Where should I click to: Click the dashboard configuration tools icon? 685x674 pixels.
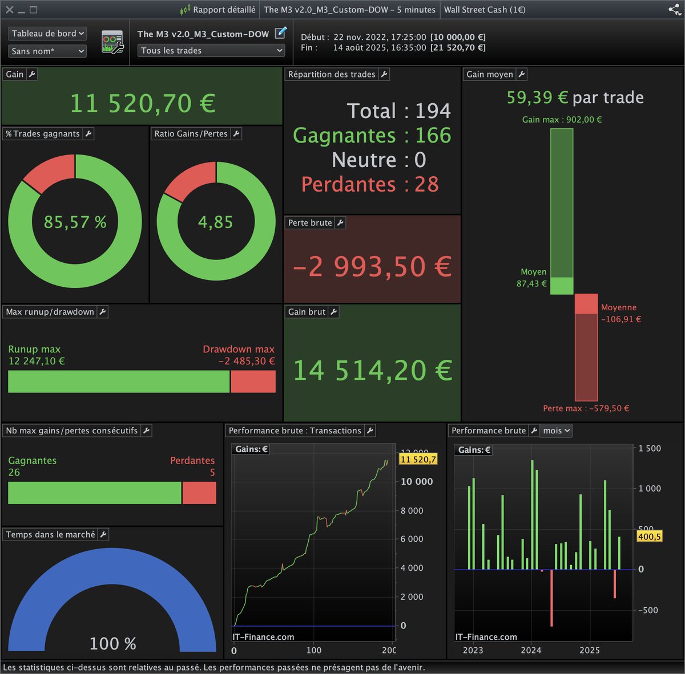(x=112, y=42)
